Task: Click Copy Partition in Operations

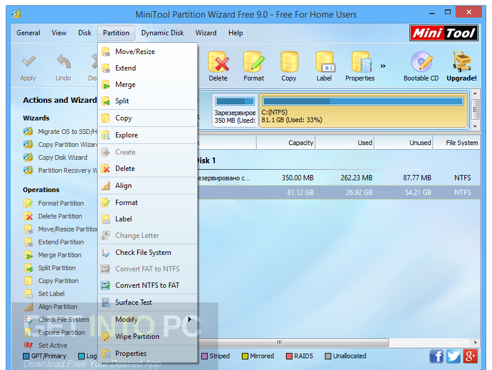Action: (x=51, y=281)
